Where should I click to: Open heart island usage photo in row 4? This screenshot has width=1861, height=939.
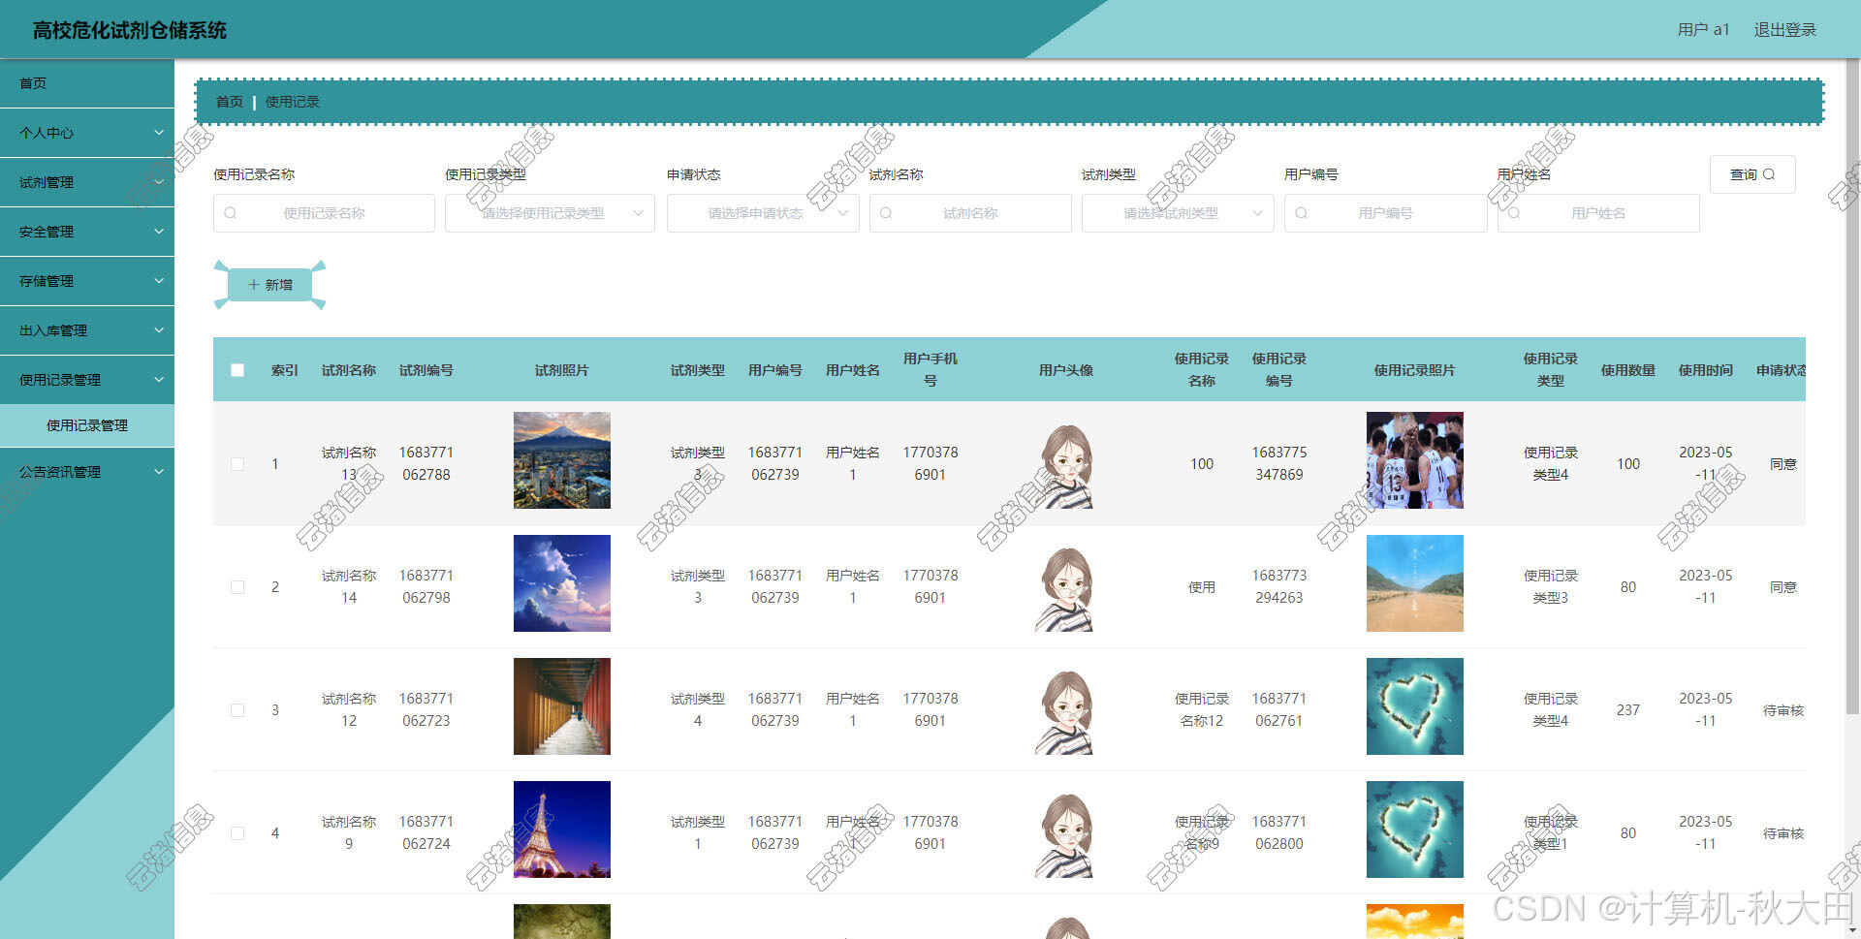pyautogui.click(x=1415, y=829)
